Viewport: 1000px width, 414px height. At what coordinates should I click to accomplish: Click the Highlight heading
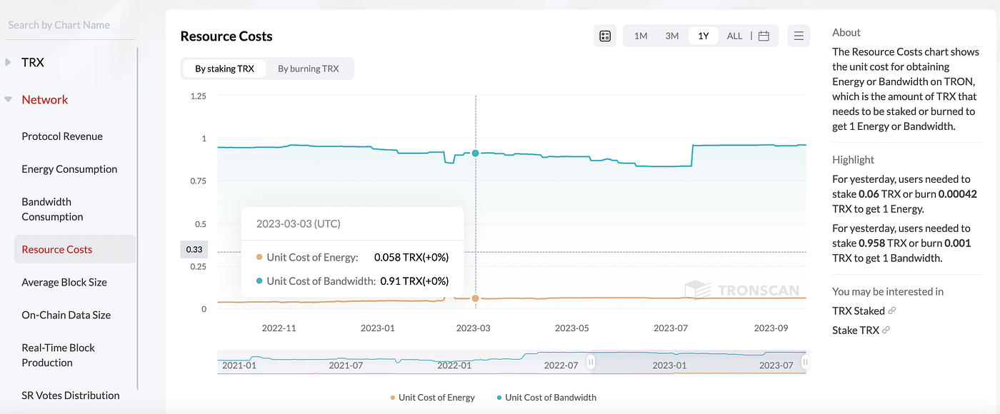click(854, 160)
